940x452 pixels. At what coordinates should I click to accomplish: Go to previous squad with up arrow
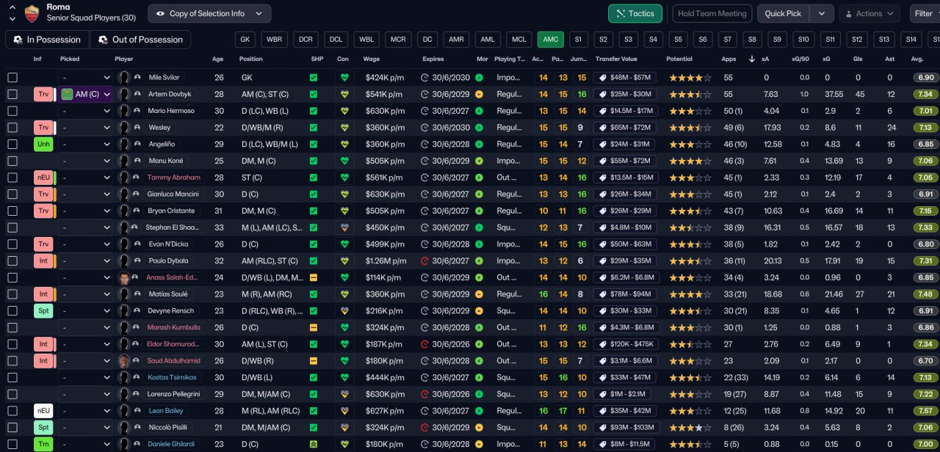[x=12, y=7]
